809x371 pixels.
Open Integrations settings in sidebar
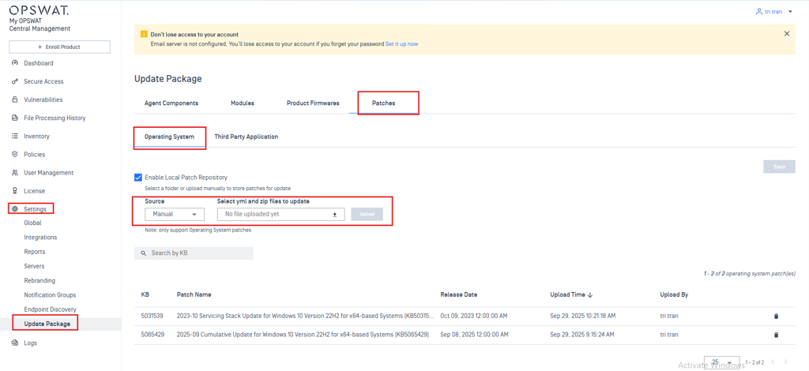coord(40,238)
